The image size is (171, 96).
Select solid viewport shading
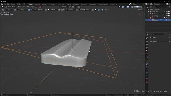137,7
